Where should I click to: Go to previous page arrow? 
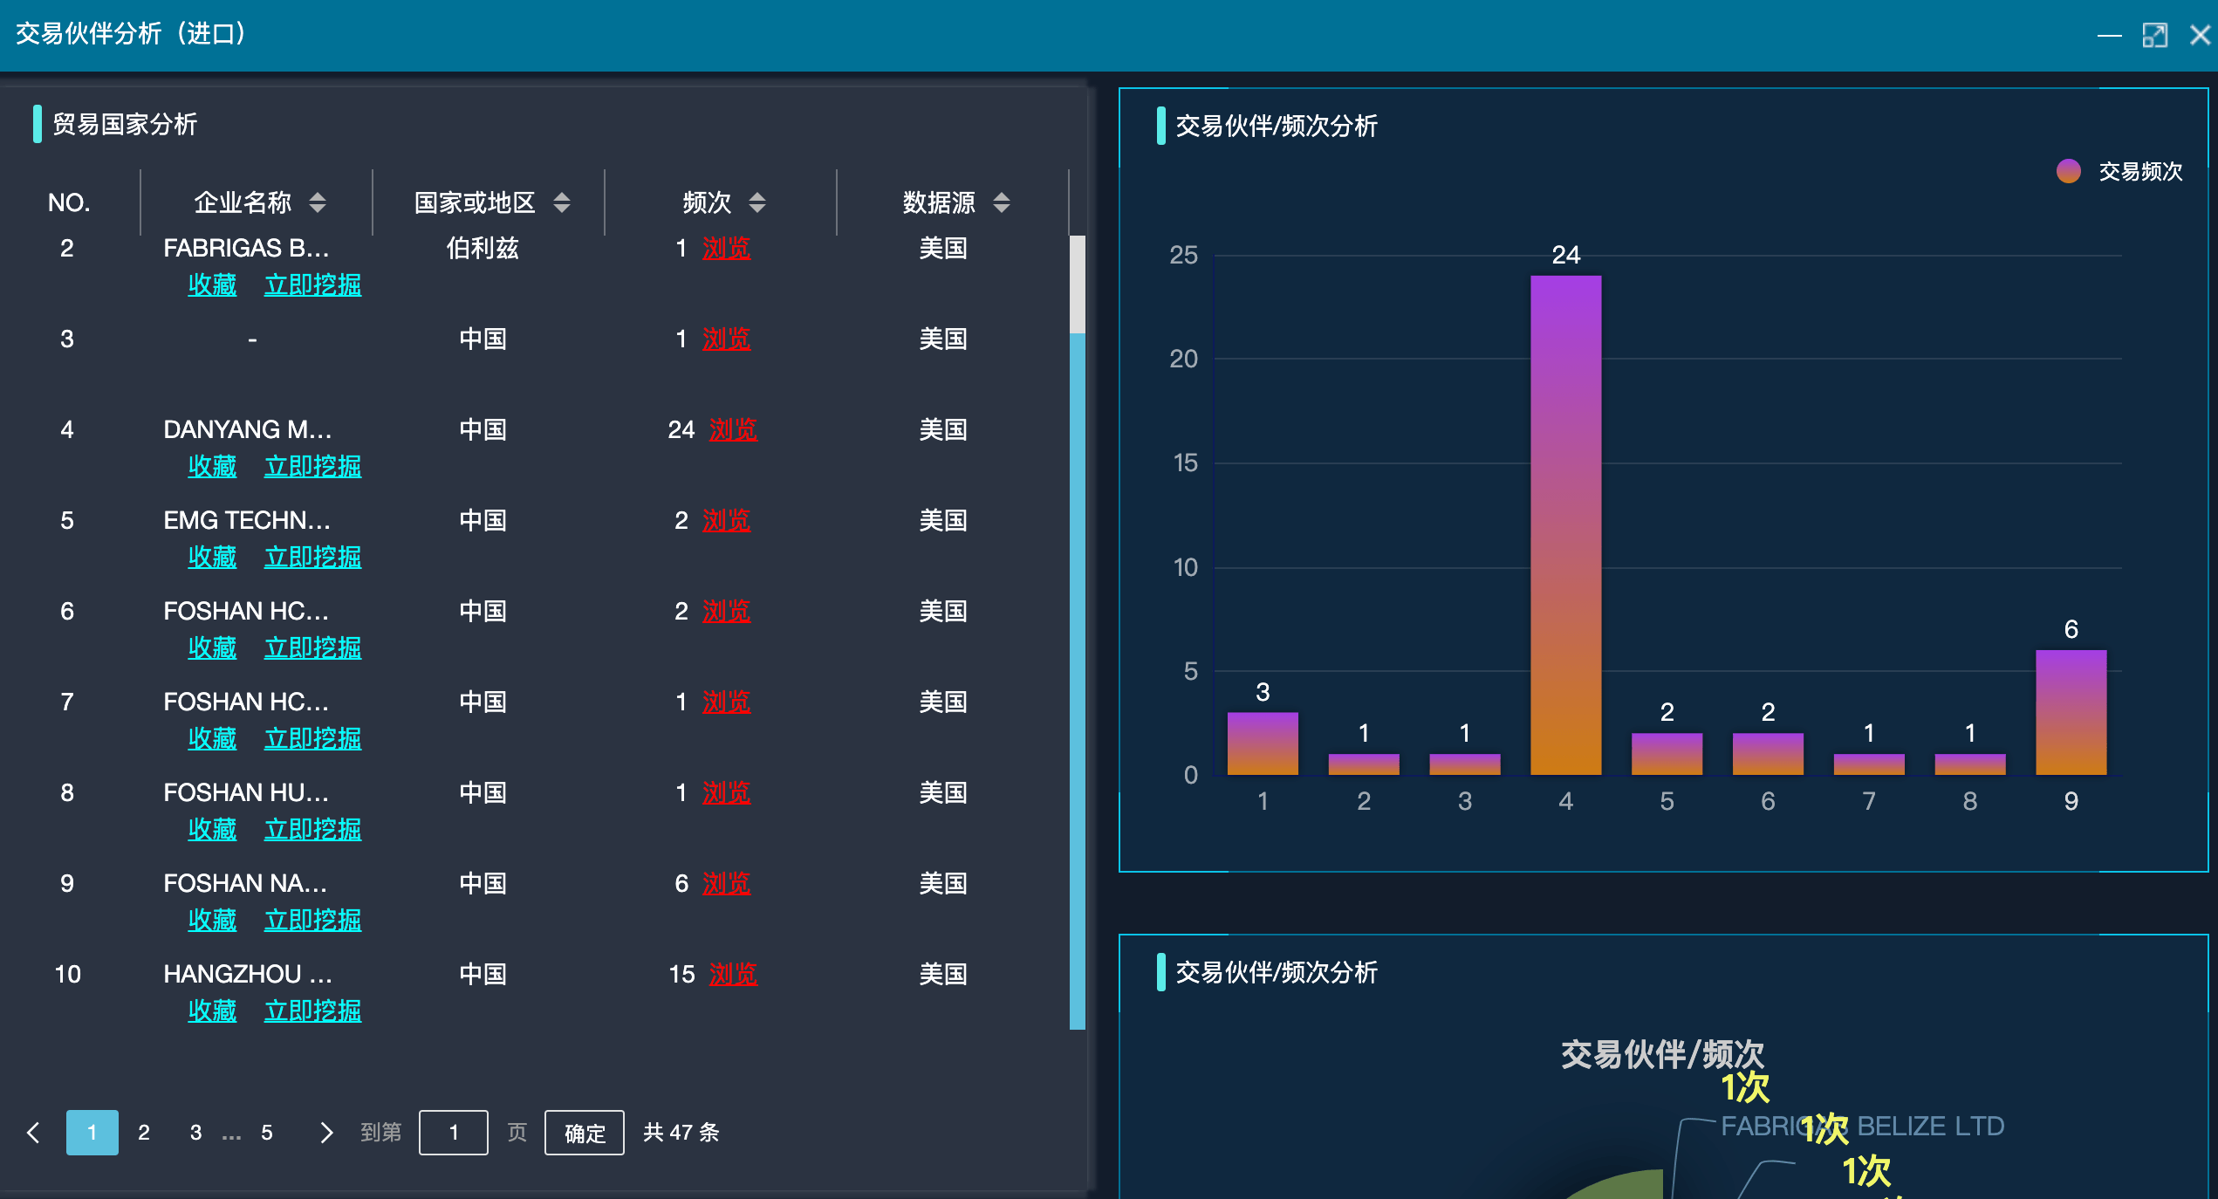tap(34, 1133)
